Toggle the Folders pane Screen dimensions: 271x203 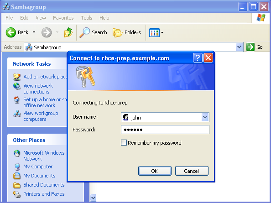click(127, 32)
